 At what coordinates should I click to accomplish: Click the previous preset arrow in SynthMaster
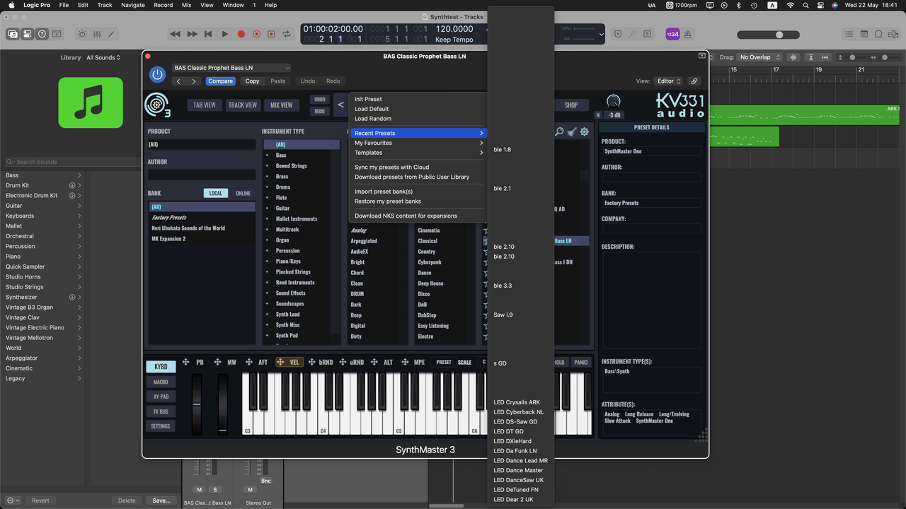coord(340,105)
